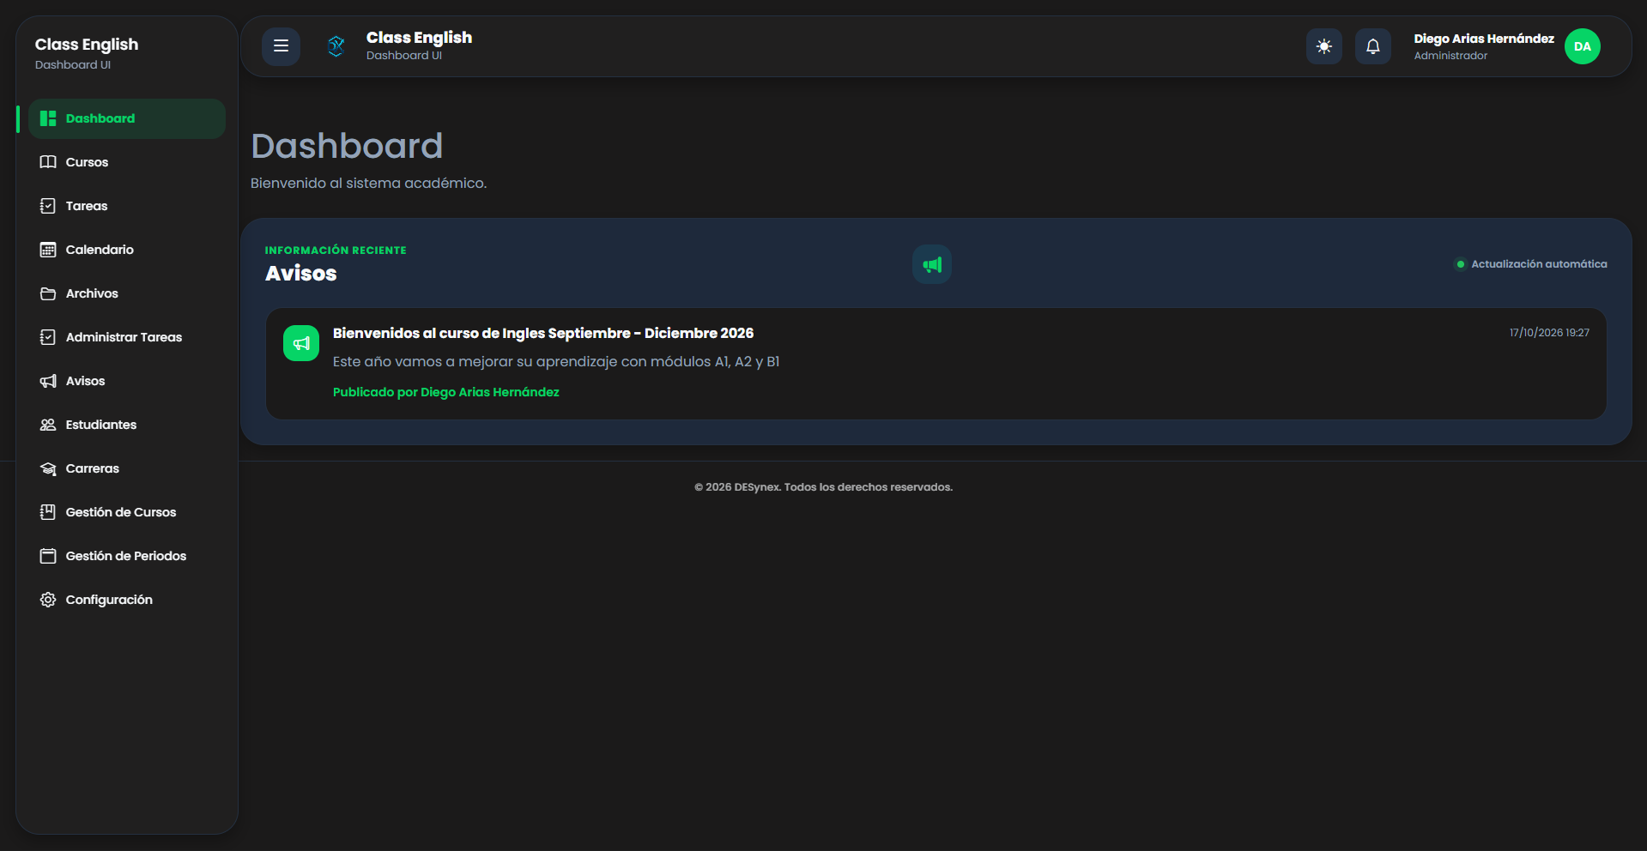Open Estudiantes menu label
Screen dimensions: 1647x851
tap(101, 425)
